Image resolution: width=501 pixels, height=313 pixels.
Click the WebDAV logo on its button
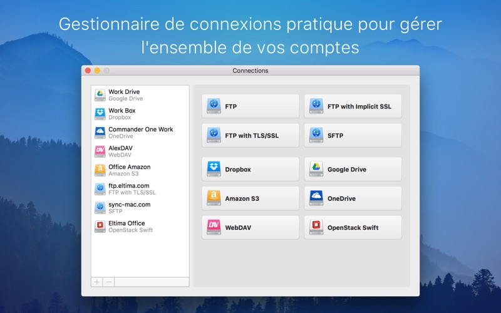214,227
